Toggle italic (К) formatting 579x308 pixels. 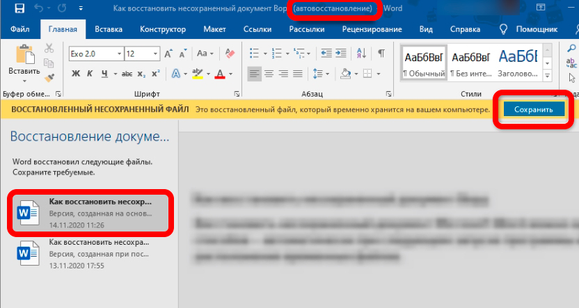point(90,74)
